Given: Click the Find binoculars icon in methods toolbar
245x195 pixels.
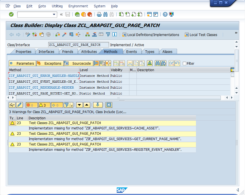Looking at the screenshot, I should click(x=158, y=63).
